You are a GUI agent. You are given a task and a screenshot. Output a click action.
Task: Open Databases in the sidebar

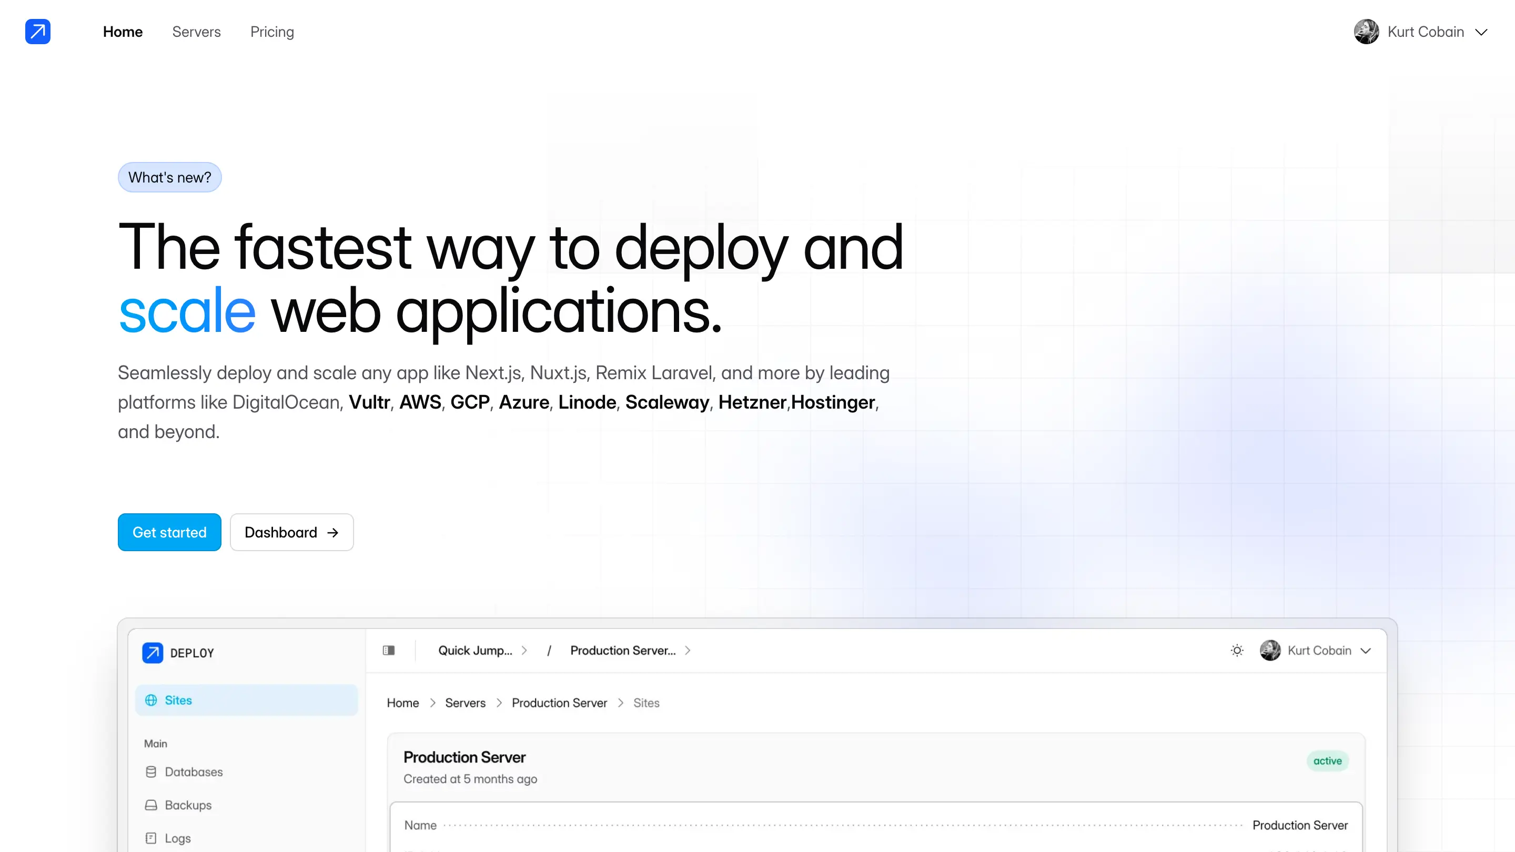(194, 772)
